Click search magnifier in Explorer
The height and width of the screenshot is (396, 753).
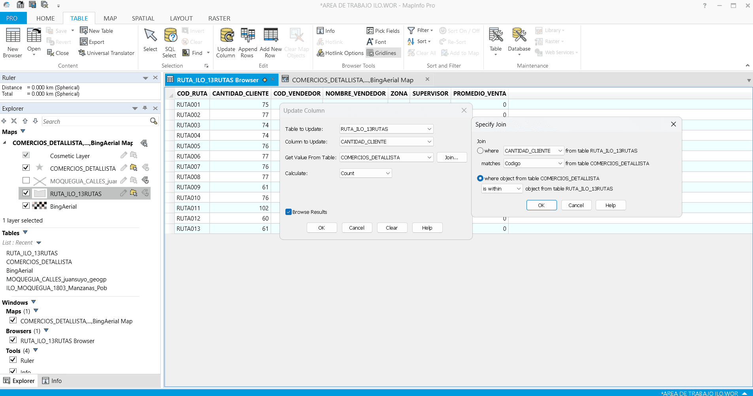tap(154, 121)
